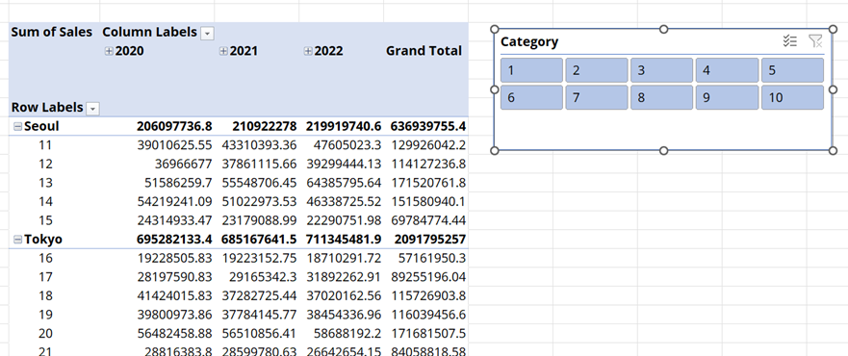Select cell value 46338725.52

pyautogui.click(x=344, y=201)
